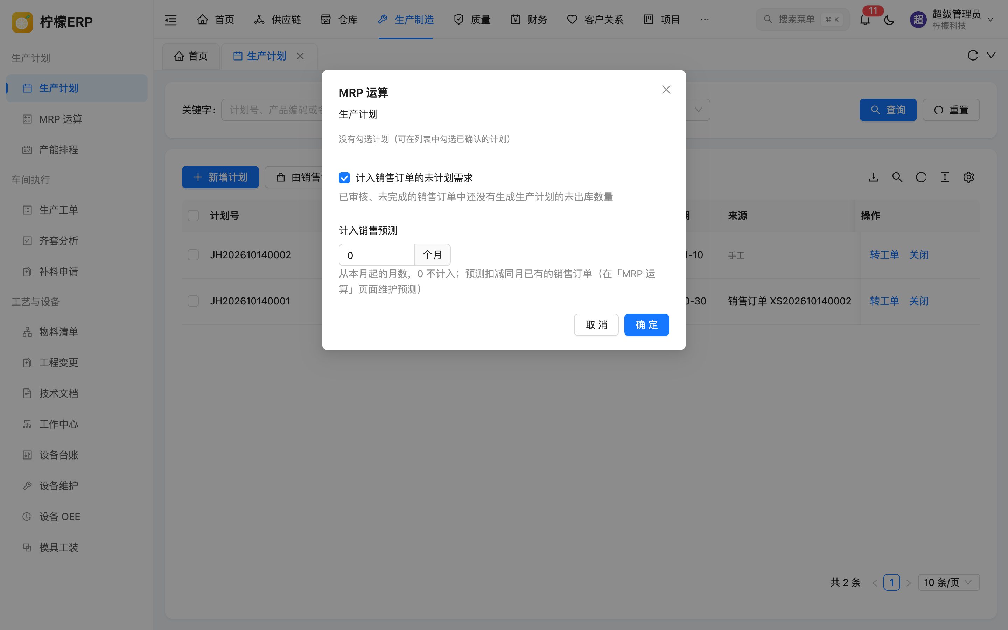Click the row density height icon
Viewport: 1008px width, 630px height.
[x=945, y=177]
